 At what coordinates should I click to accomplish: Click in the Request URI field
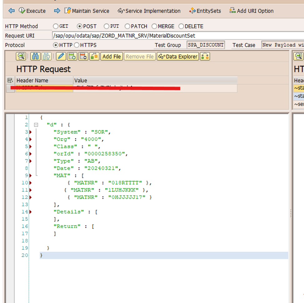pyautogui.click(x=178, y=36)
